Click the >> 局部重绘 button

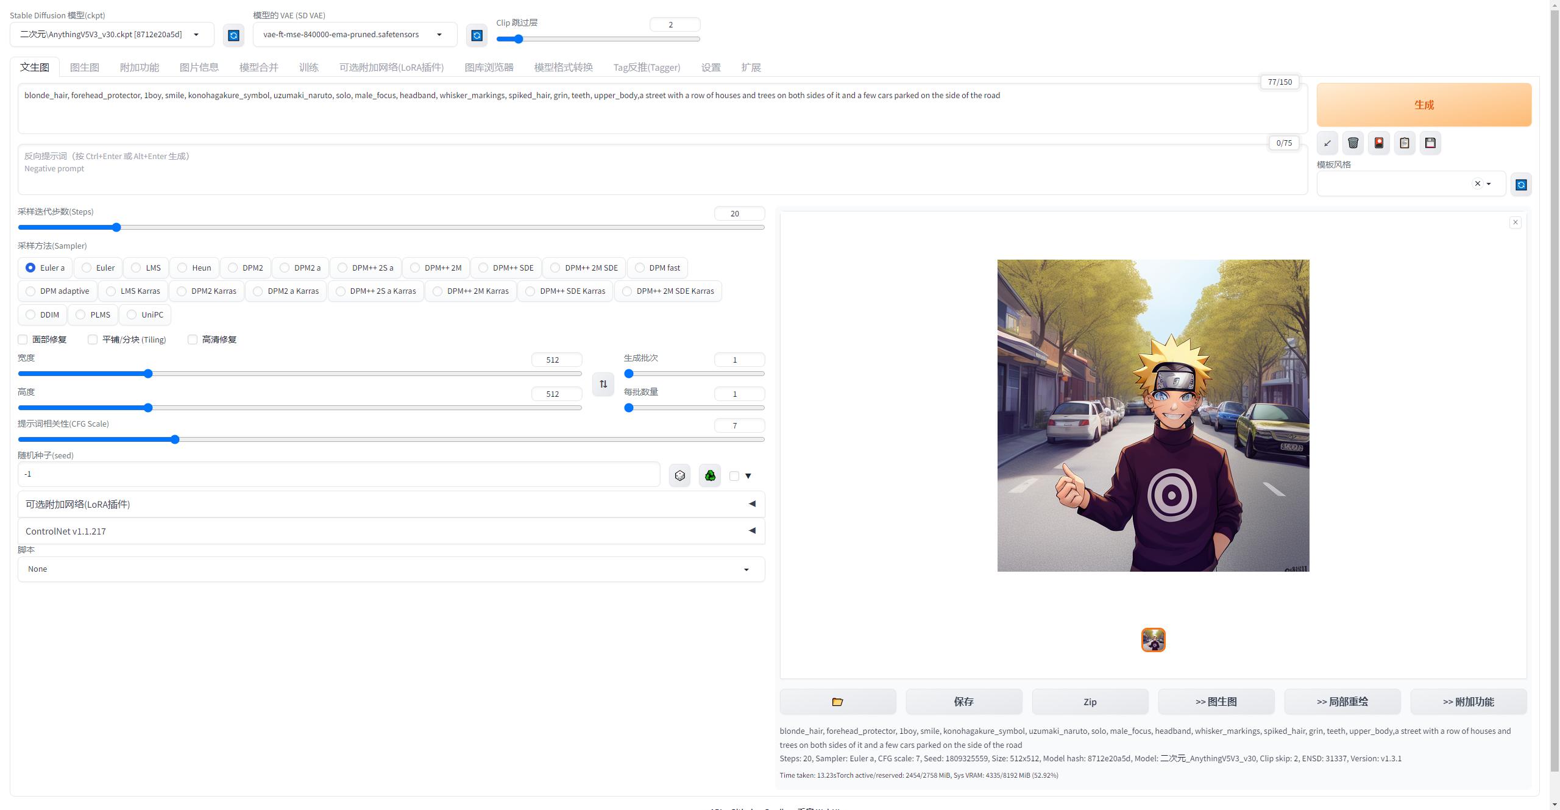tap(1342, 702)
